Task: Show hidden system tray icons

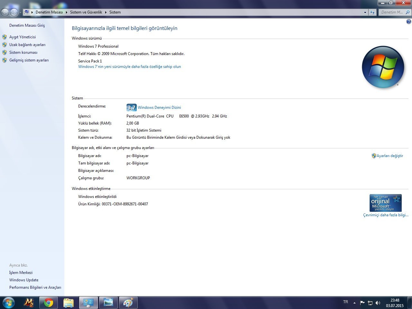Action: [x=354, y=303]
